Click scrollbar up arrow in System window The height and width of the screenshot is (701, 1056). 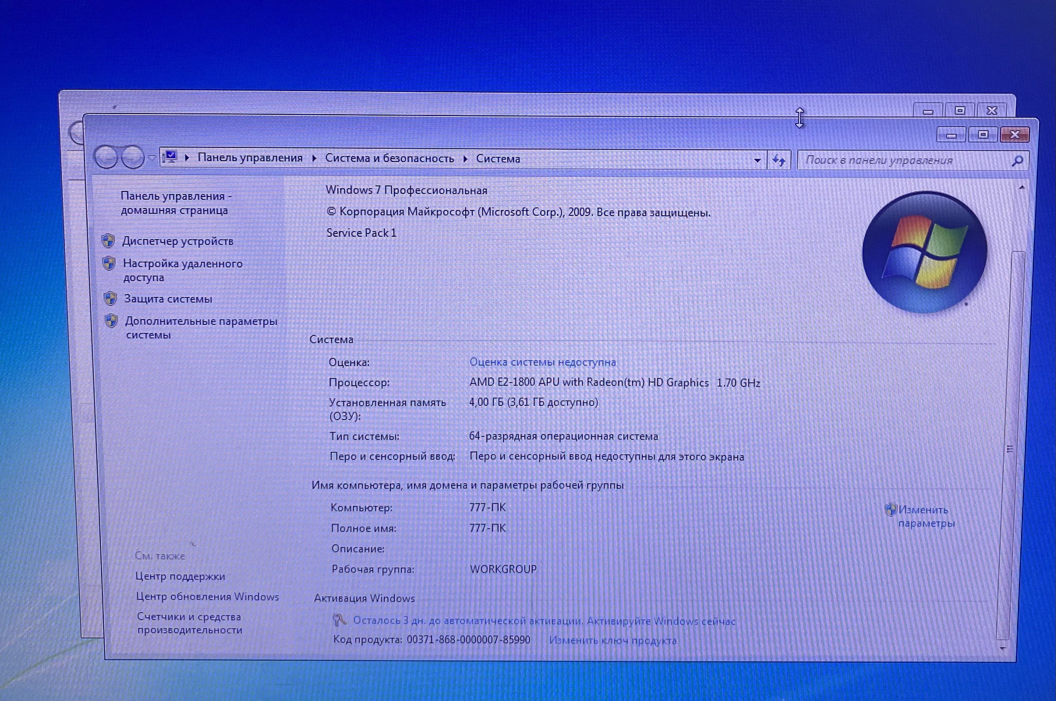(1022, 188)
